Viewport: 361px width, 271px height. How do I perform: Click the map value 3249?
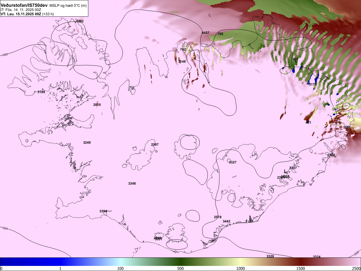(87, 143)
